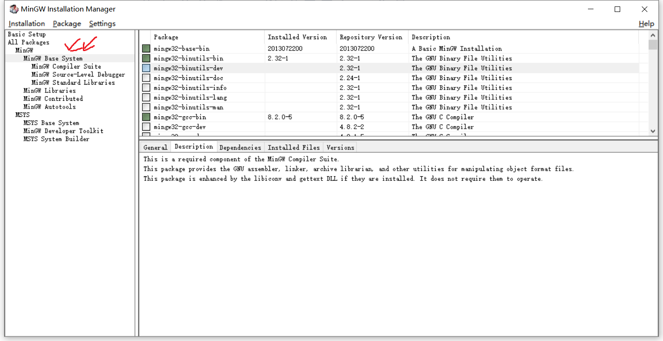Switch to the Description tab
The image size is (663, 341).
pos(194,147)
